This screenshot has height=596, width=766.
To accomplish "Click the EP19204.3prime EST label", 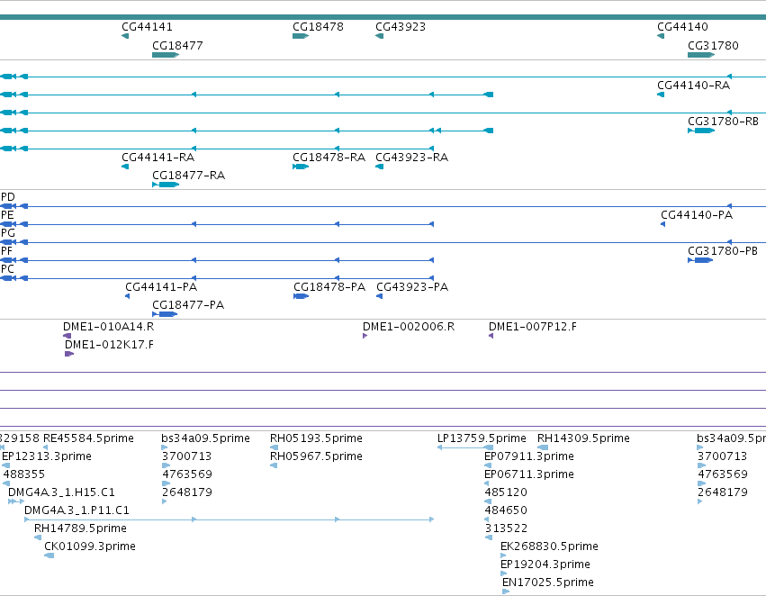I will pos(545,564).
